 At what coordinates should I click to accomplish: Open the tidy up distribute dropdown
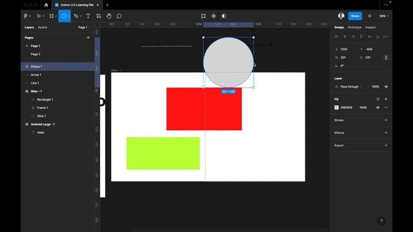[386, 37]
